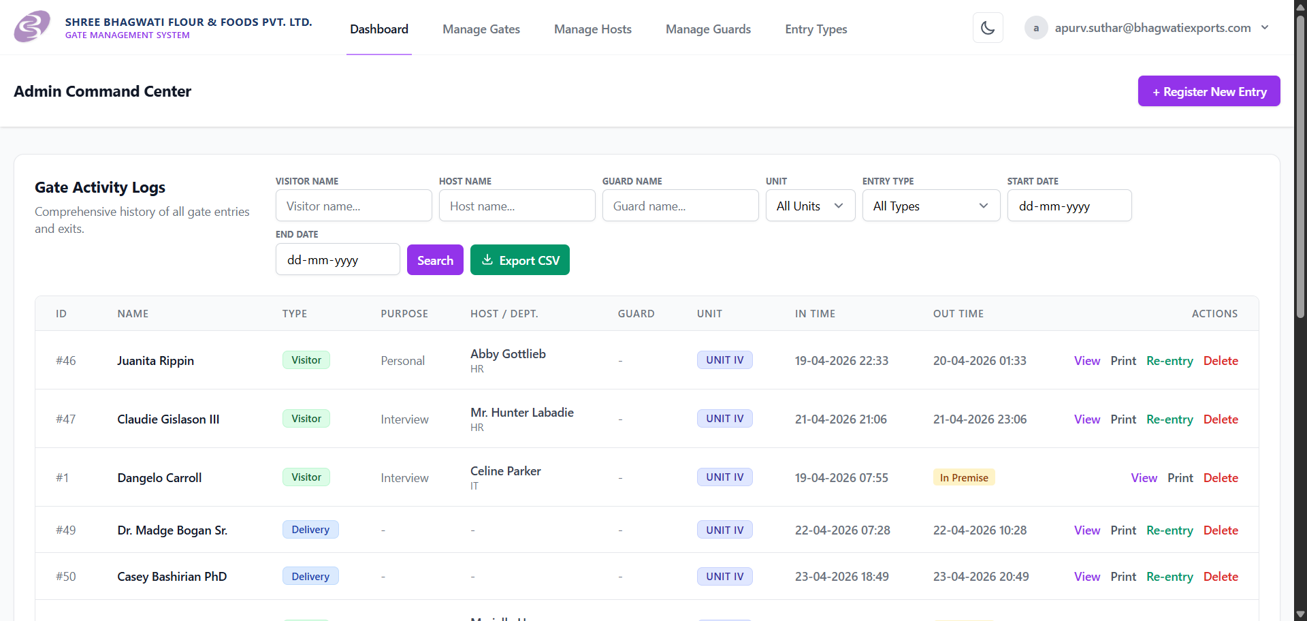Click Visitor badge in Juanita Rippin row

tap(306, 360)
